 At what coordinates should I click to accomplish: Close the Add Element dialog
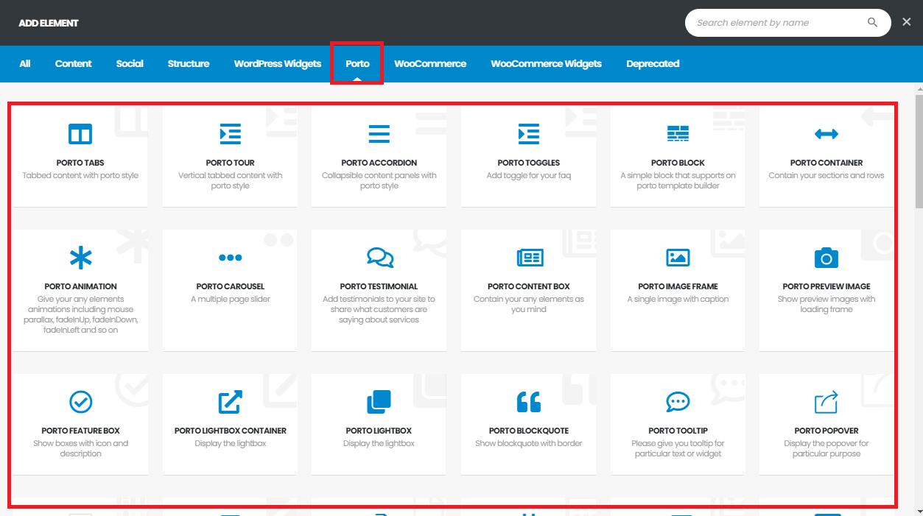(x=907, y=22)
